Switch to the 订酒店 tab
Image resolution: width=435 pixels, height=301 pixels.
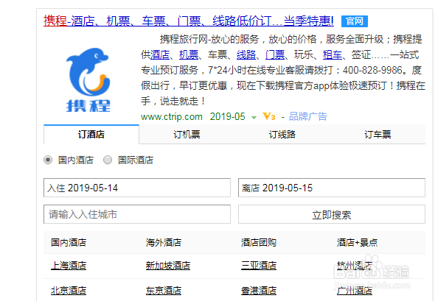click(x=91, y=135)
